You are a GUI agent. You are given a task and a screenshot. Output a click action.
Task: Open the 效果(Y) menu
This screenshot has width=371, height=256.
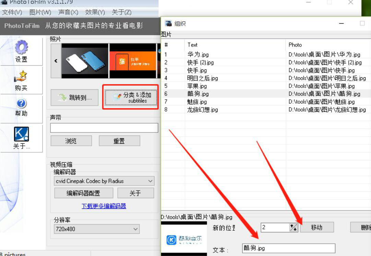click(x=95, y=12)
